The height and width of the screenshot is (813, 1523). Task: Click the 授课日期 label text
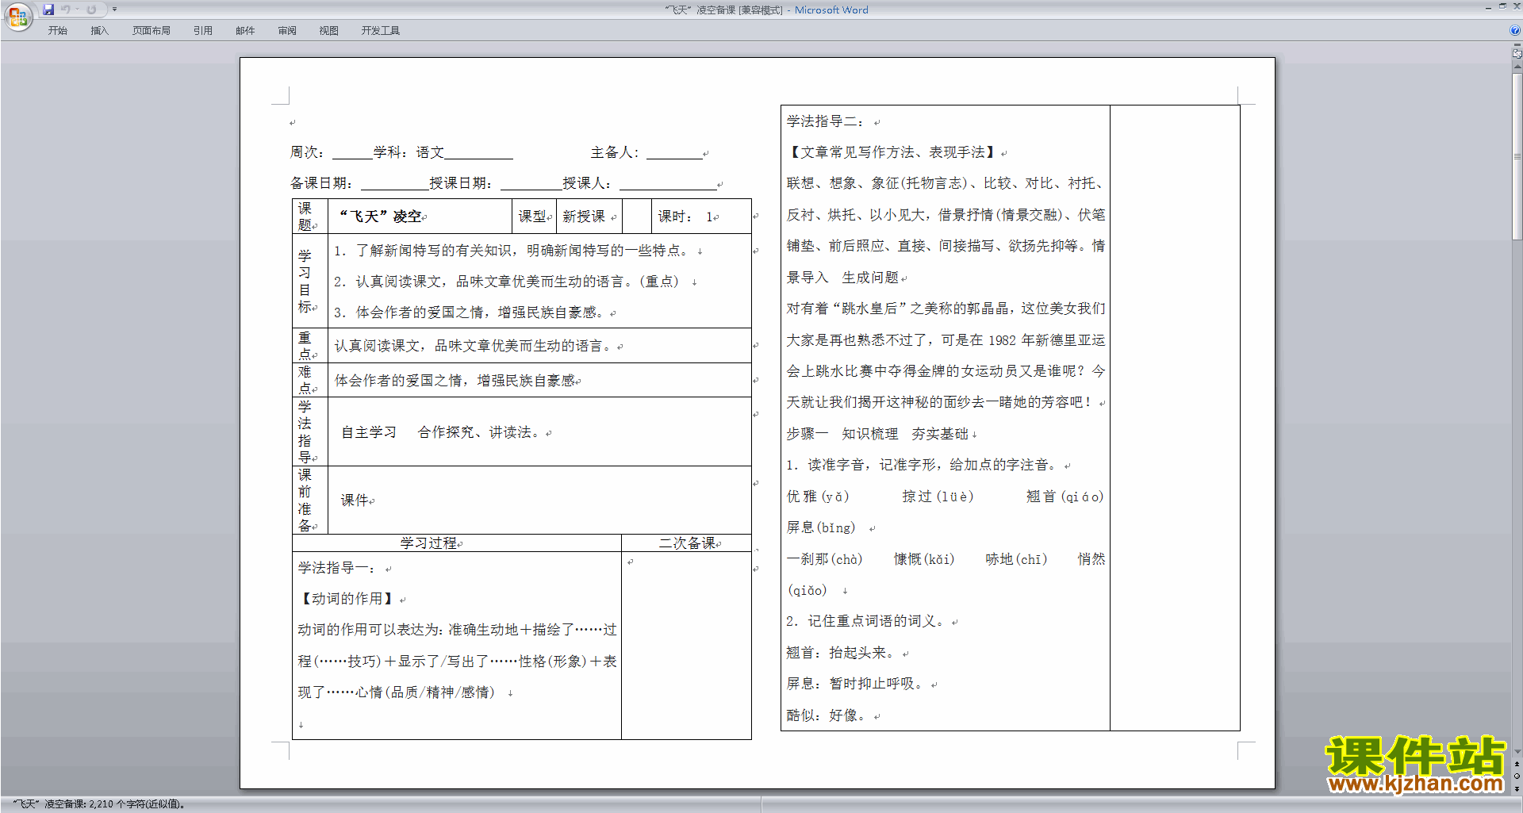point(460,183)
